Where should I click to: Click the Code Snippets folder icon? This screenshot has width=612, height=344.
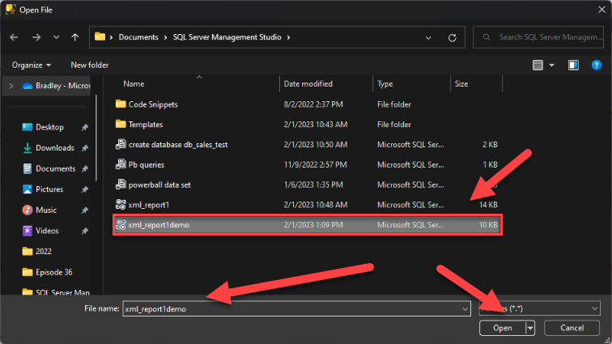121,104
